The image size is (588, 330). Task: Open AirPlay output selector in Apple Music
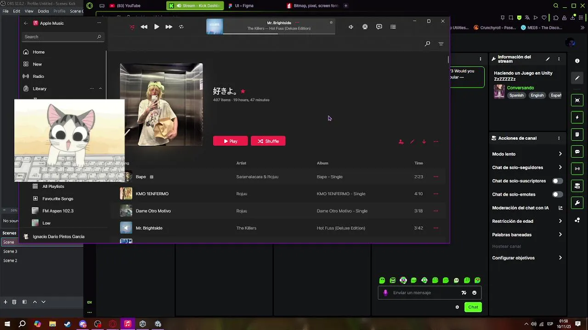[365, 27]
